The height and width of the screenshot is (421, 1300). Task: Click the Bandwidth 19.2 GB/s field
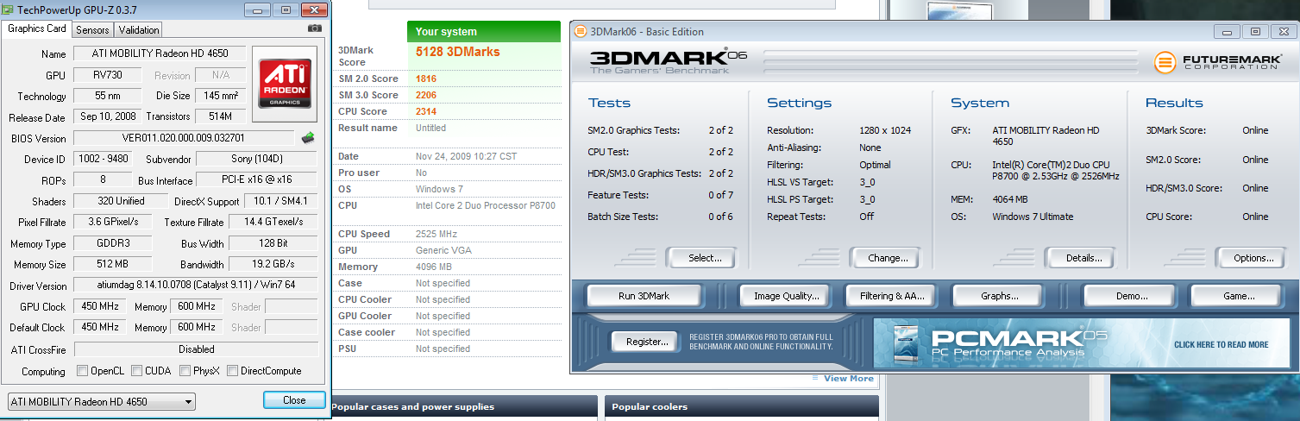(273, 265)
